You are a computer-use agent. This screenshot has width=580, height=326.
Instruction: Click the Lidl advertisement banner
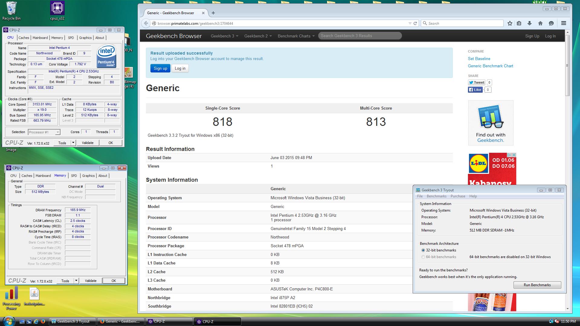pyautogui.click(x=492, y=169)
